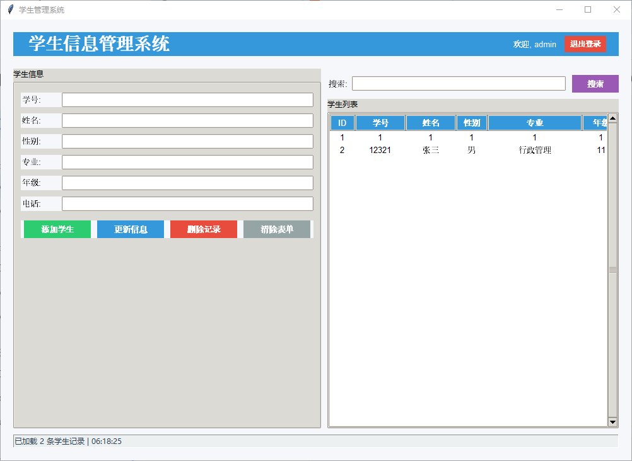Click the 添加学生 green button
The image size is (632, 461).
[56, 229]
